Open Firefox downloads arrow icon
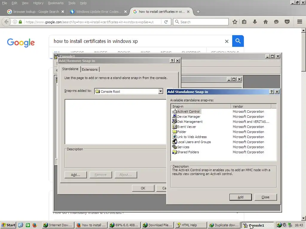Viewport: 306px width, 229px height. (x=255, y=22)
